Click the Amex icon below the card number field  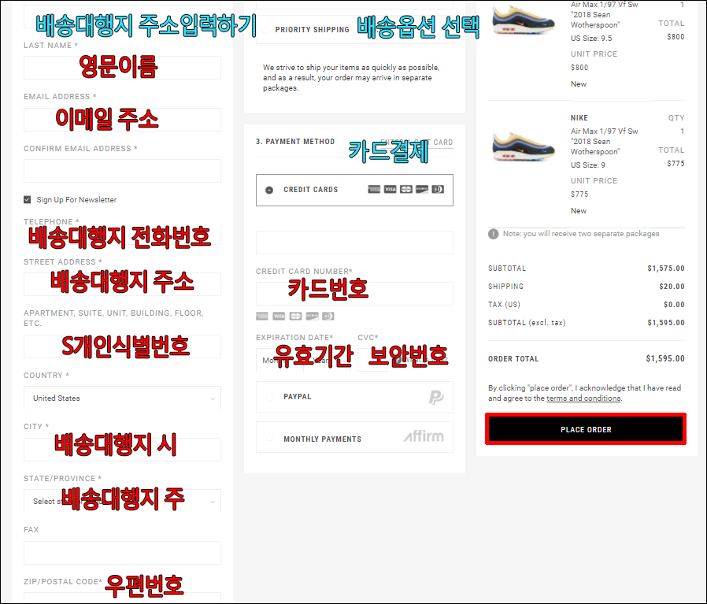point(262,317)
